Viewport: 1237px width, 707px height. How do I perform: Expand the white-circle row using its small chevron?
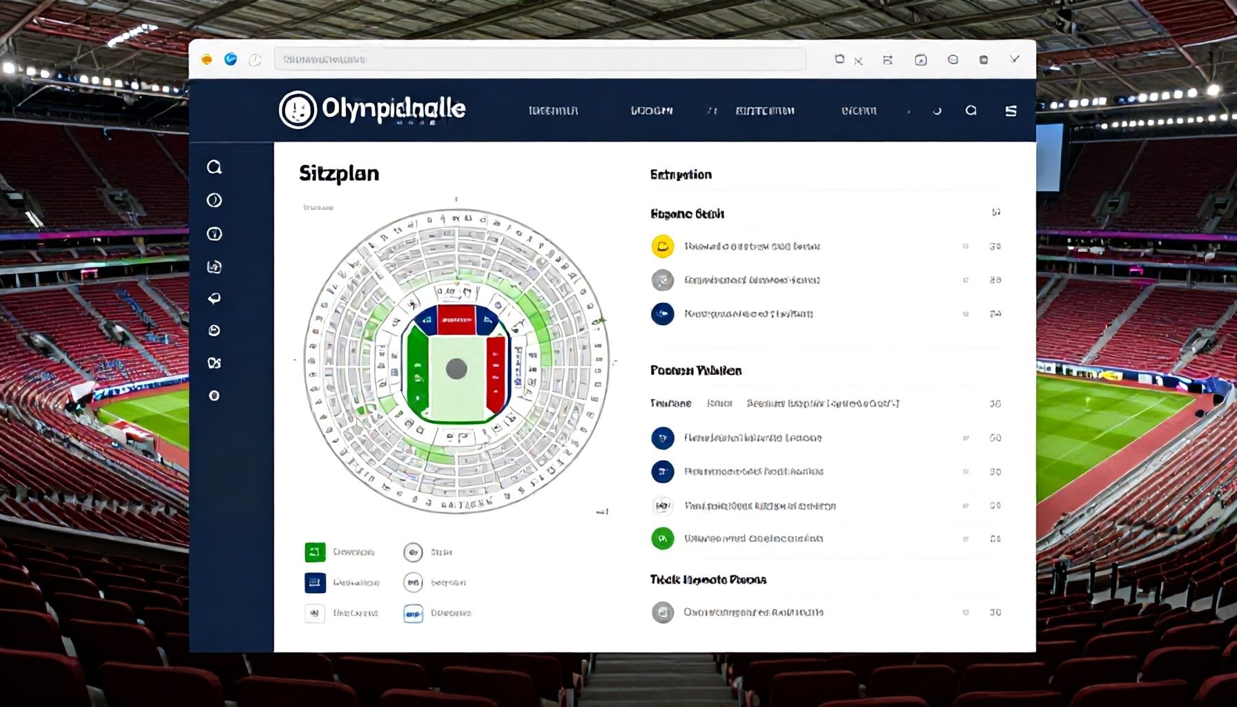(965, 506)
